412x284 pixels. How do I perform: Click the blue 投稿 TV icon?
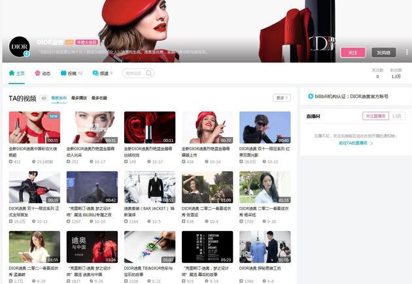[x=63, y=73]
